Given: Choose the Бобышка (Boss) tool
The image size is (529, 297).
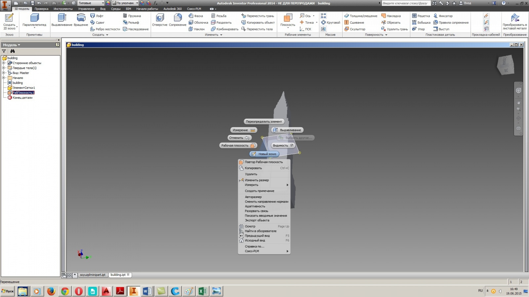Looking at the screenshot, I should (421, 22).
